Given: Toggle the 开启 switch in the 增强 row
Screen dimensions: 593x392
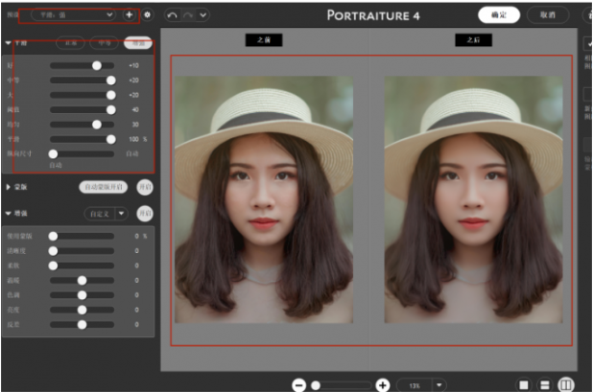Looking at the screenshot, I should pos(145,213).
